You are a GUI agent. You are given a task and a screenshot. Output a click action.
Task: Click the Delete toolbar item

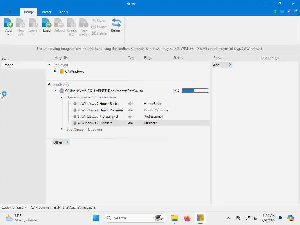tap(99, 33)
